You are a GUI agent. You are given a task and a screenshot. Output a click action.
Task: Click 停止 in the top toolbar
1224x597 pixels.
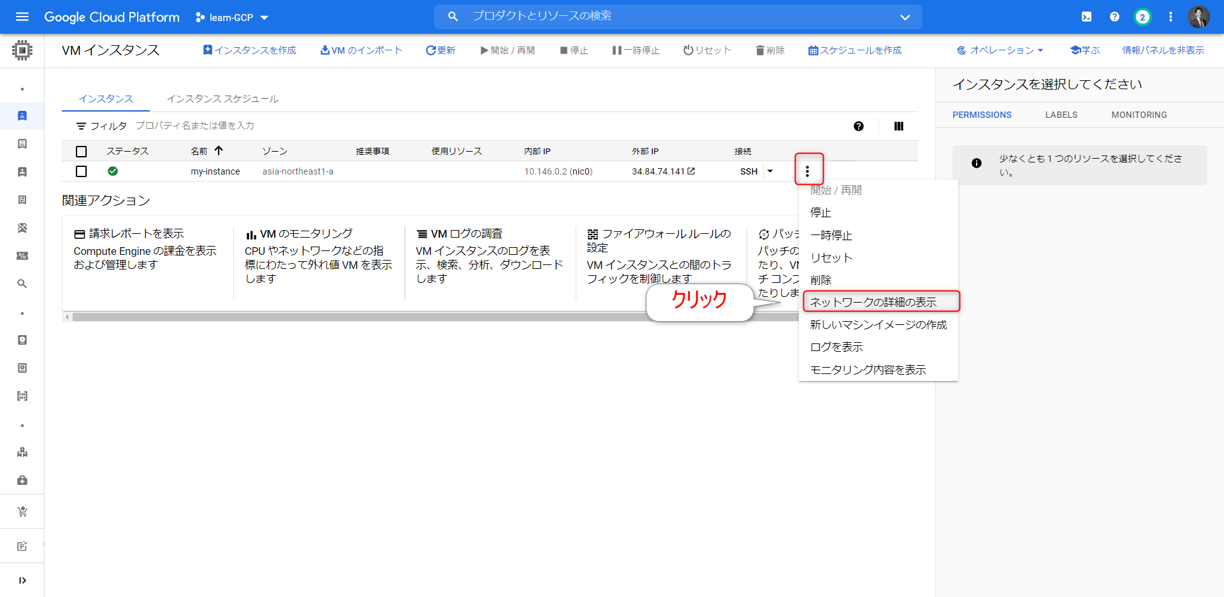[x=574, y=50]
